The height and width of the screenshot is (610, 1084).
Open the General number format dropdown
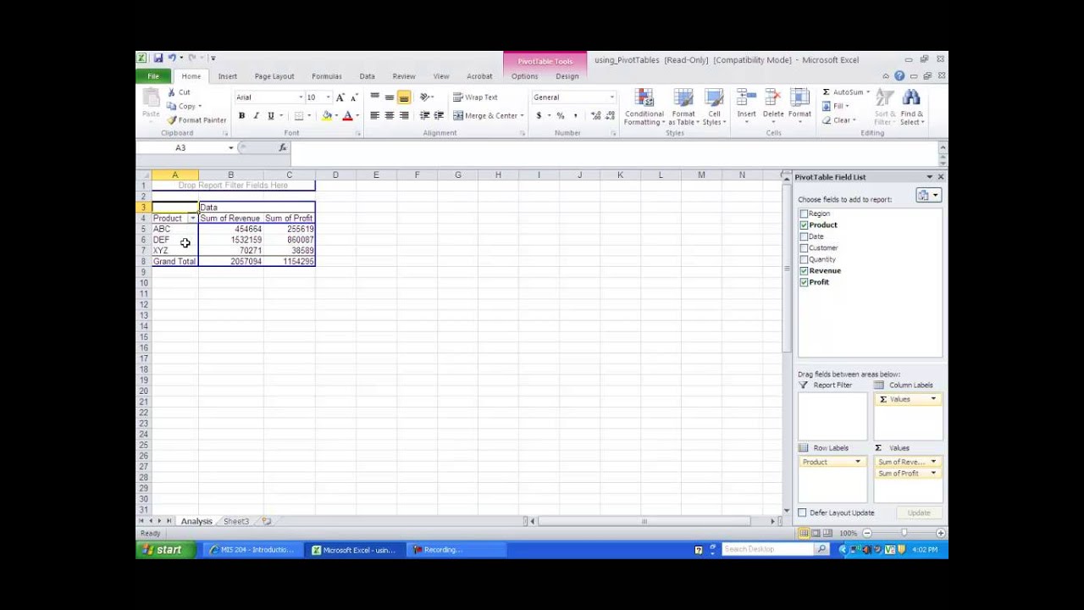(x=611, y=97)
